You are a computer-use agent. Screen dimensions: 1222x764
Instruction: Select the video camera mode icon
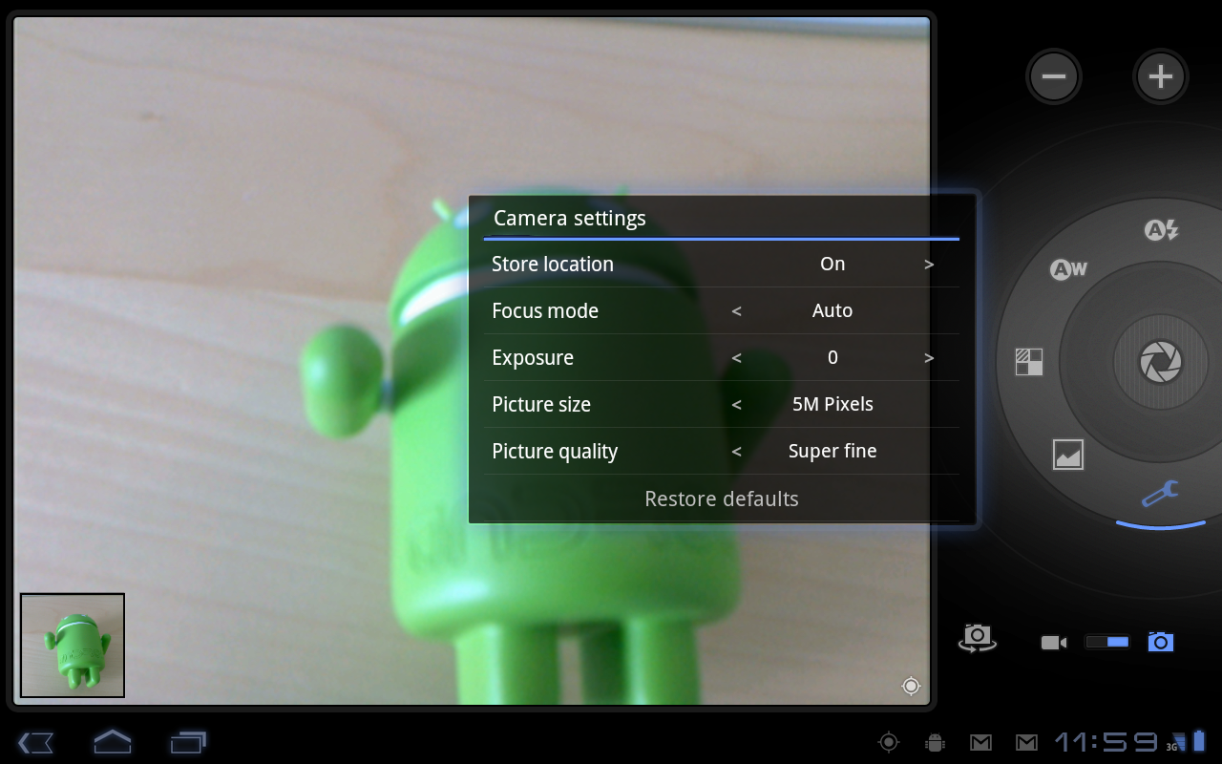[1053, 643]
